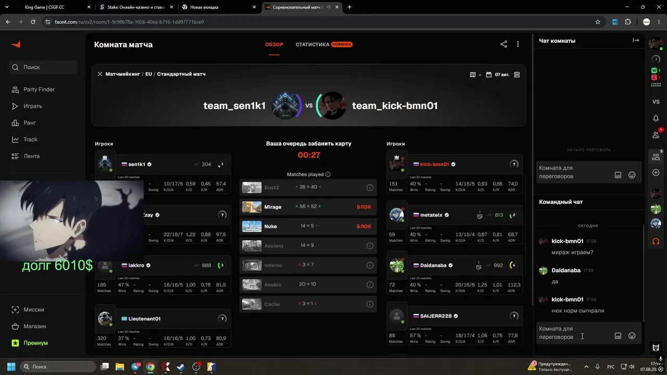Open Telegram from the taskbar
This screenshot has width=667, height=375.
pyautogui.click(x=135, y=367)
